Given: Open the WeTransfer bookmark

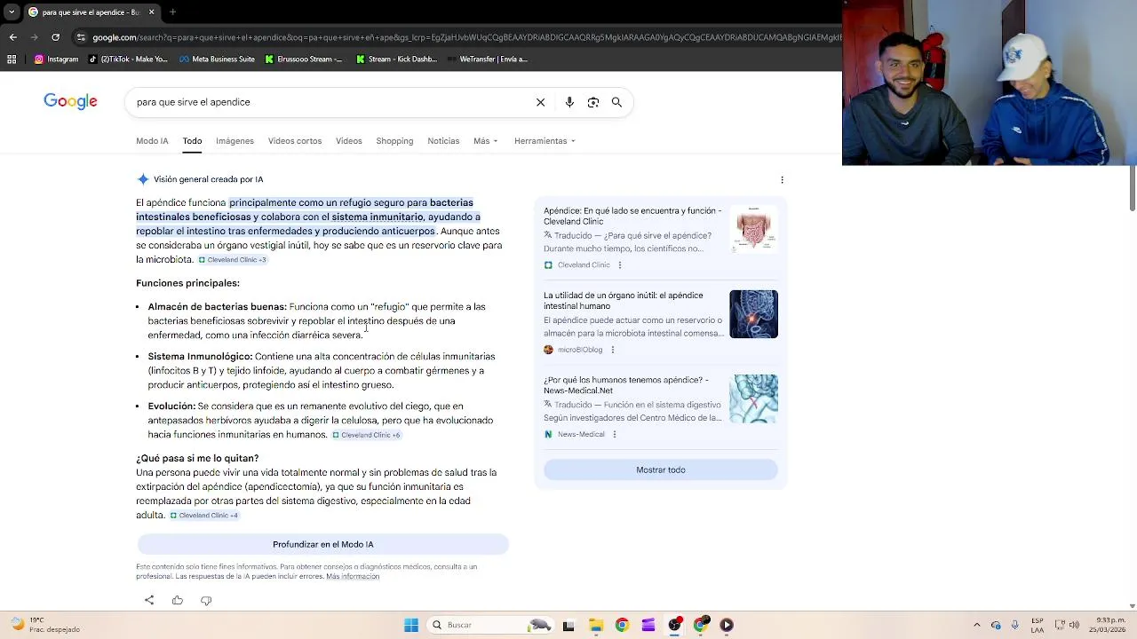Looking at the screenshot, I should tap(488, 59).
